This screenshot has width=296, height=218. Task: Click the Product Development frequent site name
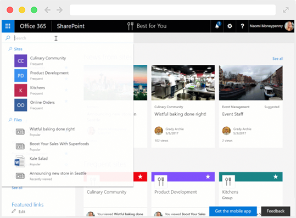click(176, 192)
